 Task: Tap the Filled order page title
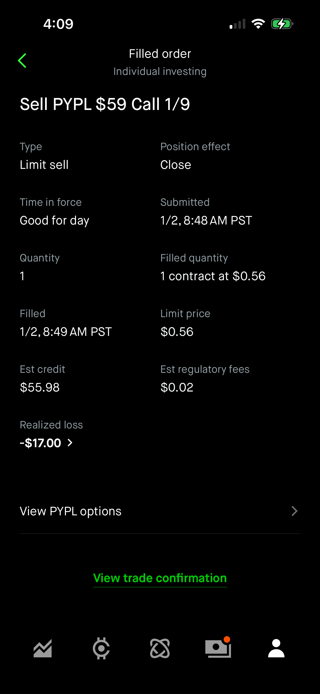click(160, 54)
